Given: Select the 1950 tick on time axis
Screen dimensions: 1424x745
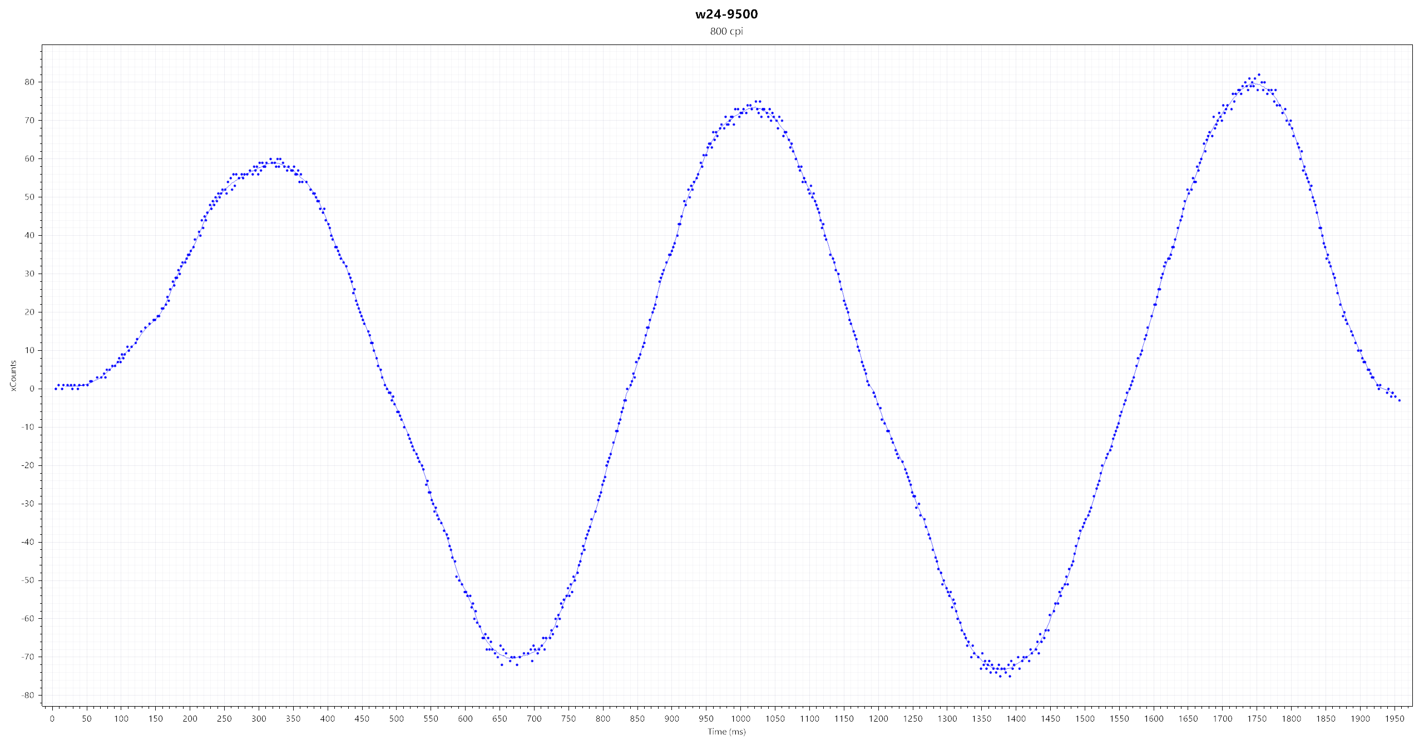Looking at the screenshot, I should 1395,718.
